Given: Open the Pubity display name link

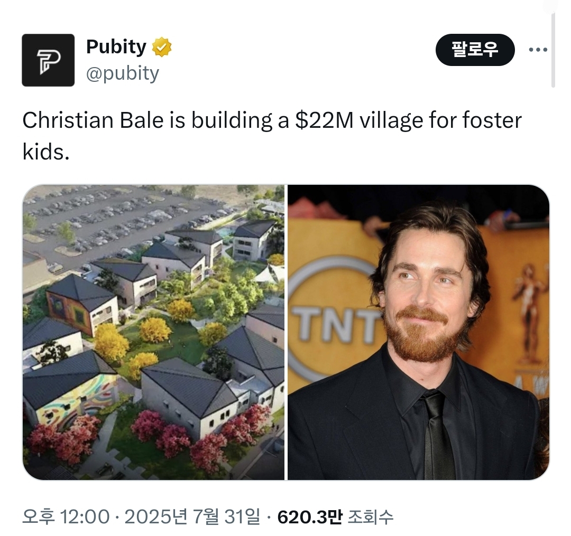Looking at the screenshot, I should pyautogui.click(x=116, y=47).
